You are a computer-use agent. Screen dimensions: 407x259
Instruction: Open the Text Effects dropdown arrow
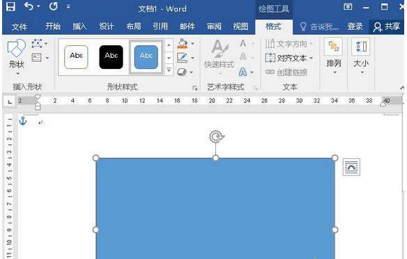pos(252,72)
